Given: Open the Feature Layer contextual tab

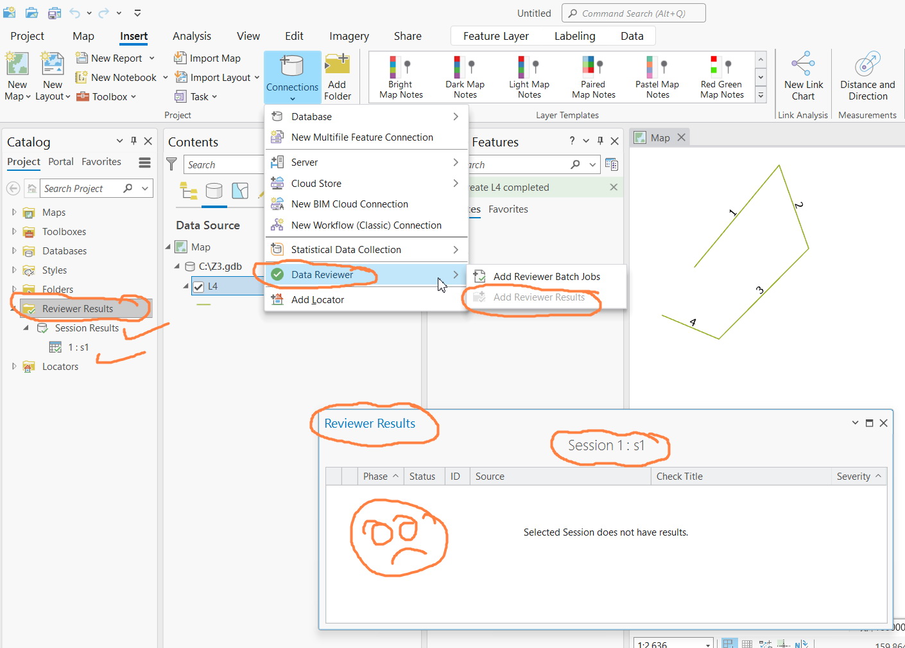Looking at the screenshot, I should tap(496, 36).
